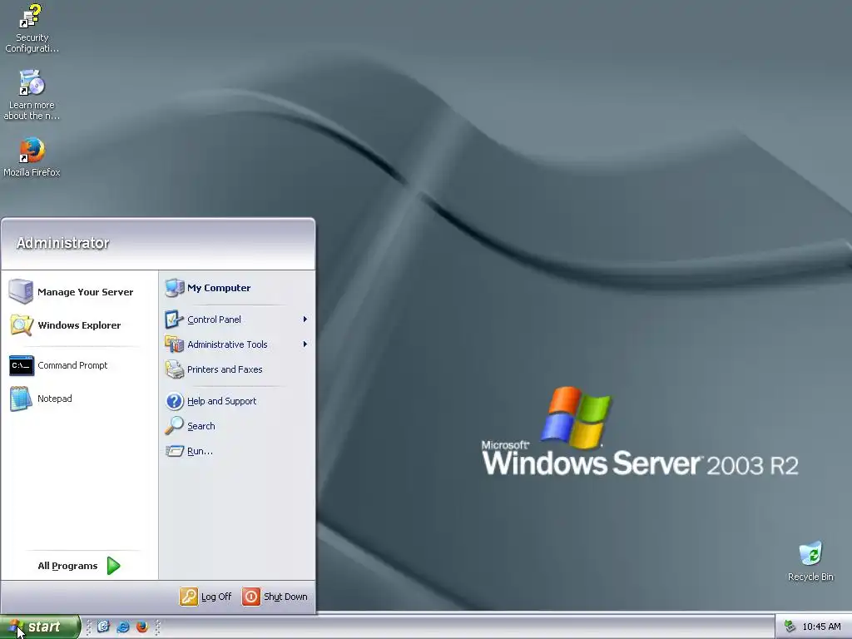This screenshot has width=852, height=639.
Task: Click the Control Panel icon
Action: click(175, 319)
